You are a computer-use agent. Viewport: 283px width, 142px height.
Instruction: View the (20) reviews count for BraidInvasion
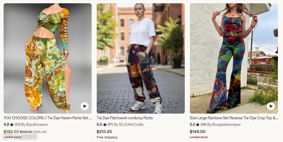(x=17, y=125)
